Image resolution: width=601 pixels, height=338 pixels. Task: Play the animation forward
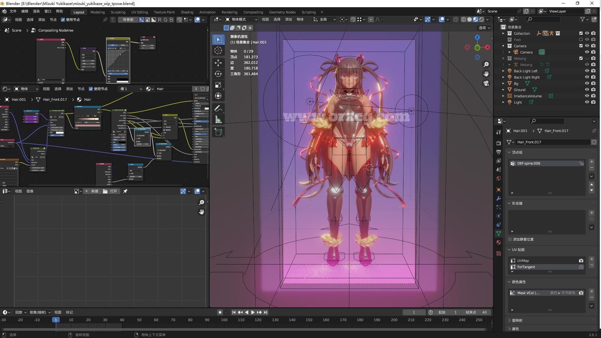(x=253, y=312)
